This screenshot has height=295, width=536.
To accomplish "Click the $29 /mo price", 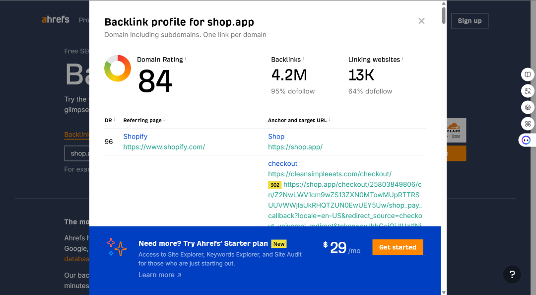I will [341, 247].
